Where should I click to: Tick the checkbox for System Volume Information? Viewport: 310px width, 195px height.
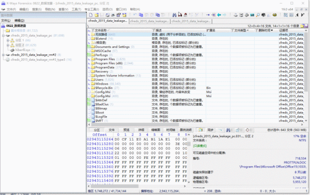tap(89, 76)
